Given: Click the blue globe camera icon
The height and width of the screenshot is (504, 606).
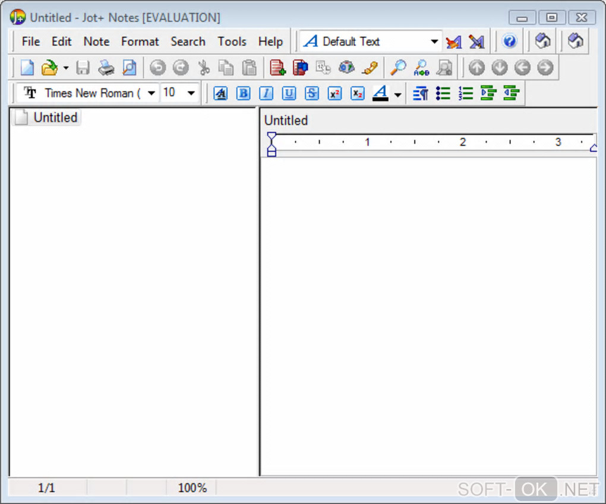Looking at the screenshot, I should tap(347, 68).
